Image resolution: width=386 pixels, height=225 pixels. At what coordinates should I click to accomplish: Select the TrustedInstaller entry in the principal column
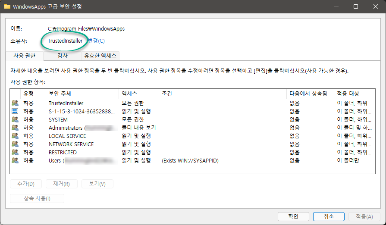[x=66, y=103]
